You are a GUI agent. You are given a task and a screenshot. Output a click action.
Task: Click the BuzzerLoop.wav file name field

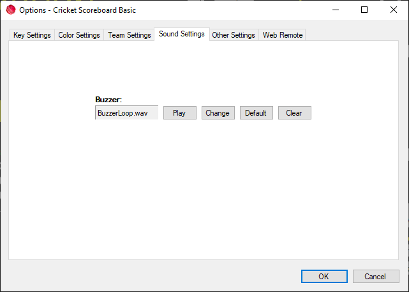pyautogui.click(x=126, y=113)
